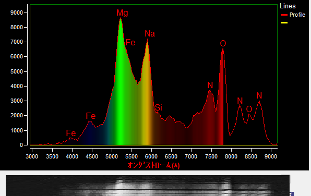The image size is (311, 196).
Task: Click the x-axis tick label 4500
Action: coord(92,156)
